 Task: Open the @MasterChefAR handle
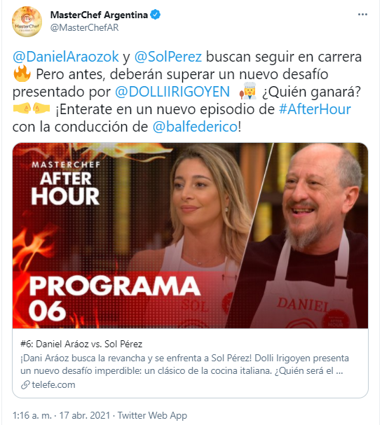[x=84, y=27]
